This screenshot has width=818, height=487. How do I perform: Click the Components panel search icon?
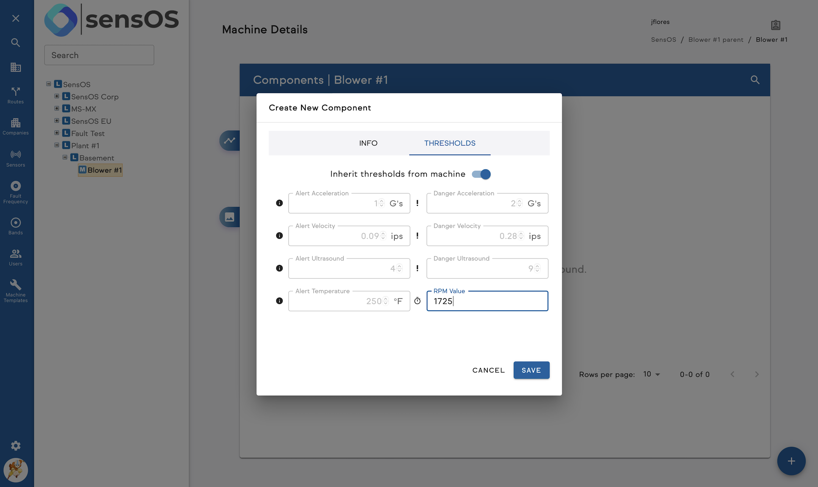click(x=755, y=80)
